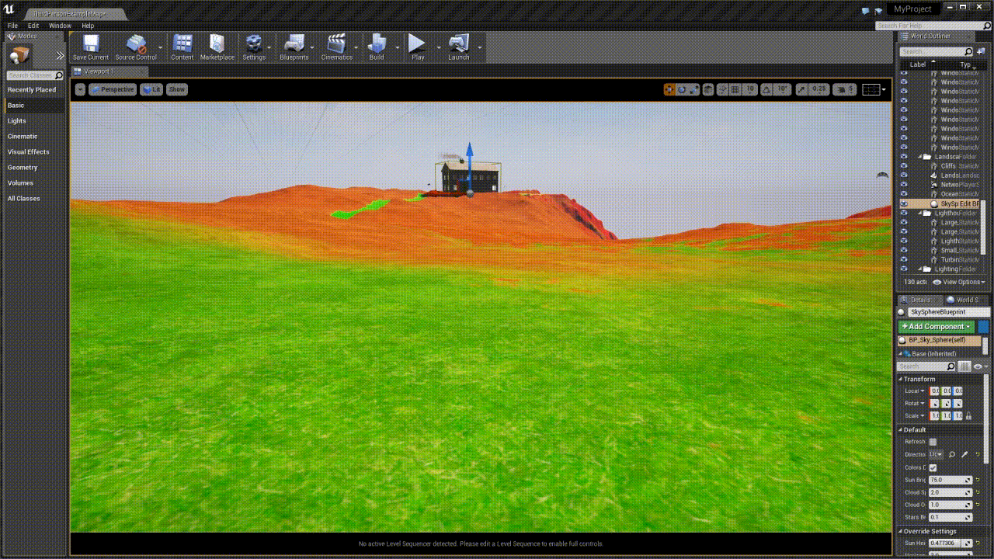
Task: Toggle visibility eye of SkySphere actor
Action: click(x=904, y=203)
